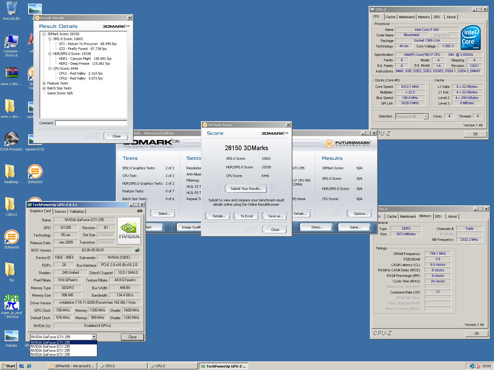Collapse the SM2.0 Score node

(50, 39)
